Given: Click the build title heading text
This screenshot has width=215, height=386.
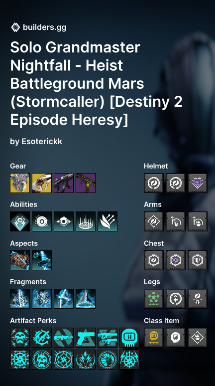Looking at the screenshot, I should (97, 83).
